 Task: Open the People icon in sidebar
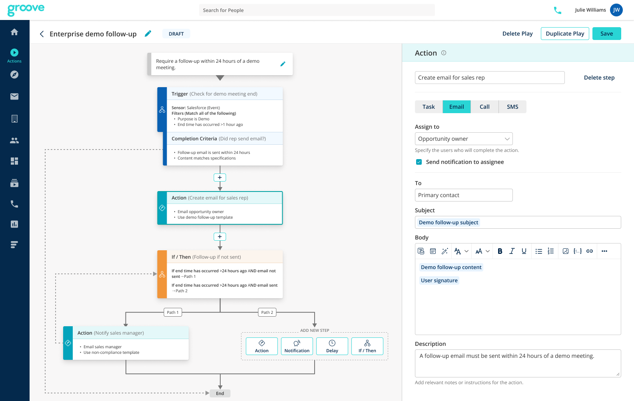pyautogui.click(x=14, y=140)
